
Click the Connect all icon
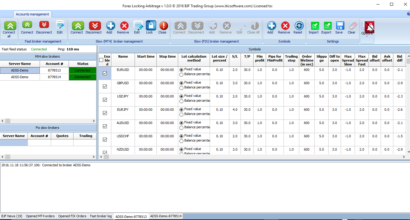coord(9,26)
